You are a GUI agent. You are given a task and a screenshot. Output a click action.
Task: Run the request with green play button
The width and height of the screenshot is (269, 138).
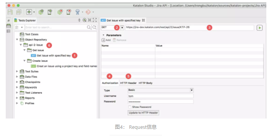click(x=259, y=28)
